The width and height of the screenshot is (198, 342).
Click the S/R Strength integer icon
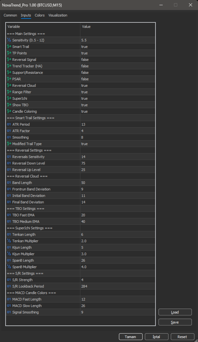point(9,280)
